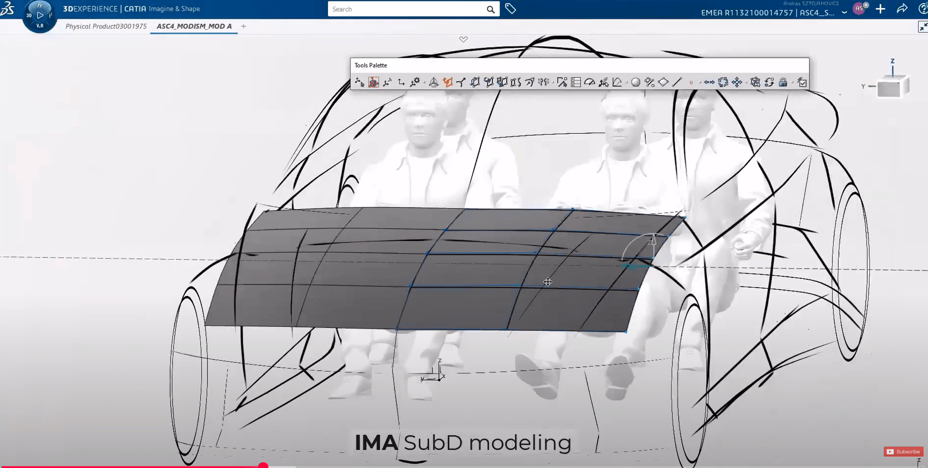The image size is (928, 468).
Task: Open the tag icon beside search
Action: [x=510, y=9]
